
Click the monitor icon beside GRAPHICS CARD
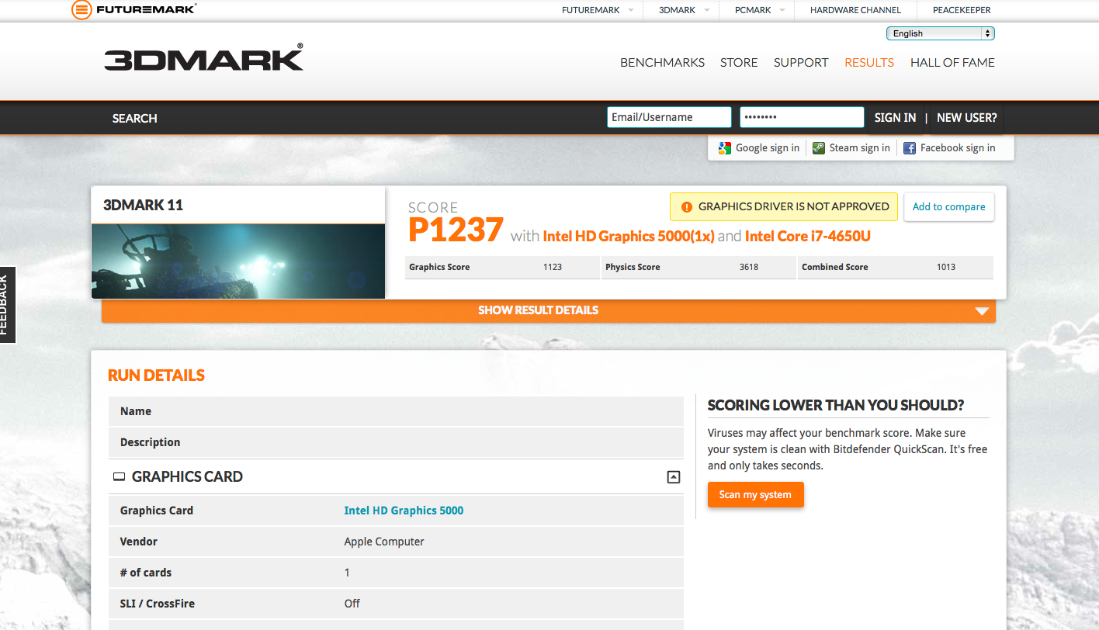pos(119,477)
